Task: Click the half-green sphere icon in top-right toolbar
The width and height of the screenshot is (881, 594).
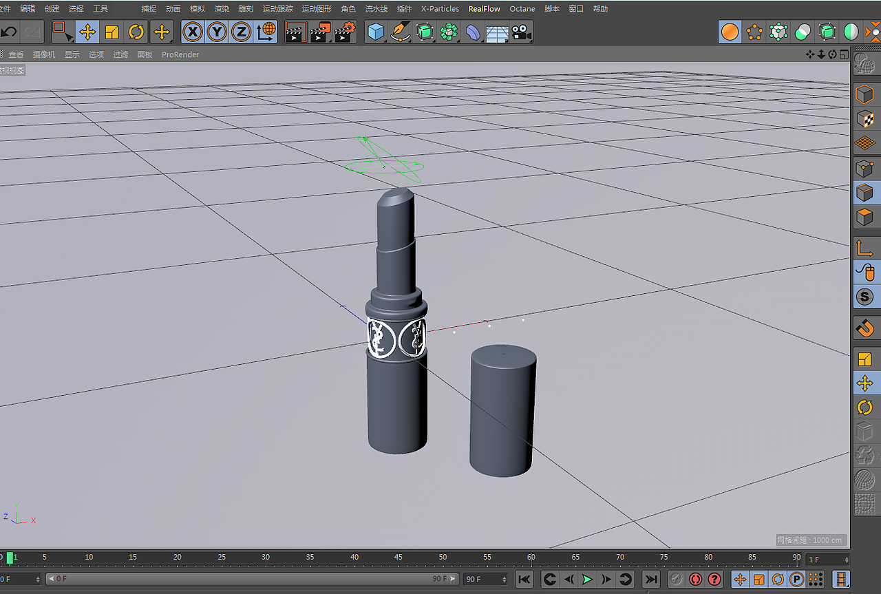Action: click(851, 32)
